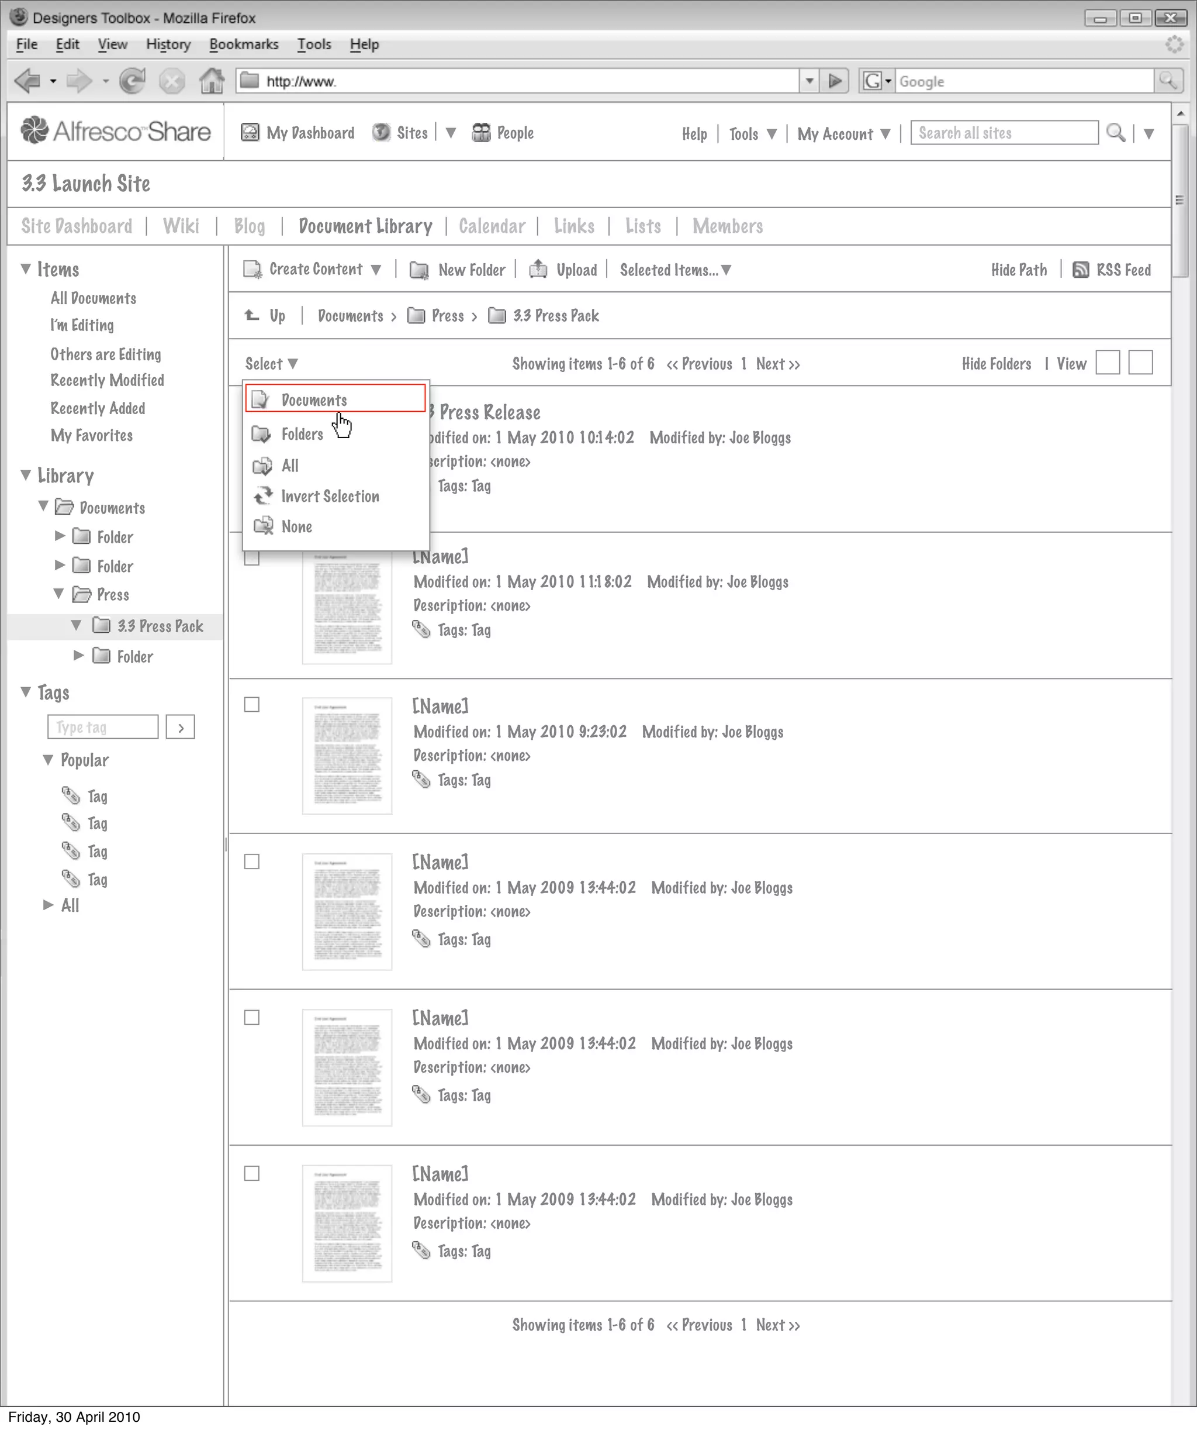Click the Type tag input field
The width and height of the screenshot is (1197, 1430).
[103, 727]
